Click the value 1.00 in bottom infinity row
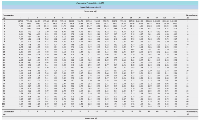Screen dimensions: 199x120 (x=175, y=107)
